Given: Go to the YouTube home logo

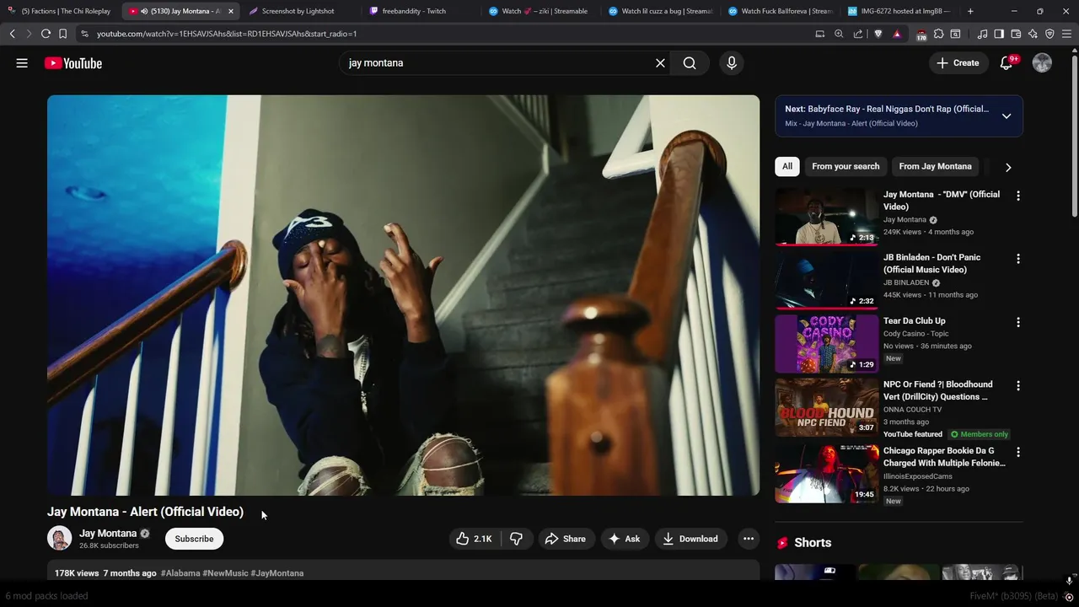Looking at the screenshot, I should tap(73, 63).
